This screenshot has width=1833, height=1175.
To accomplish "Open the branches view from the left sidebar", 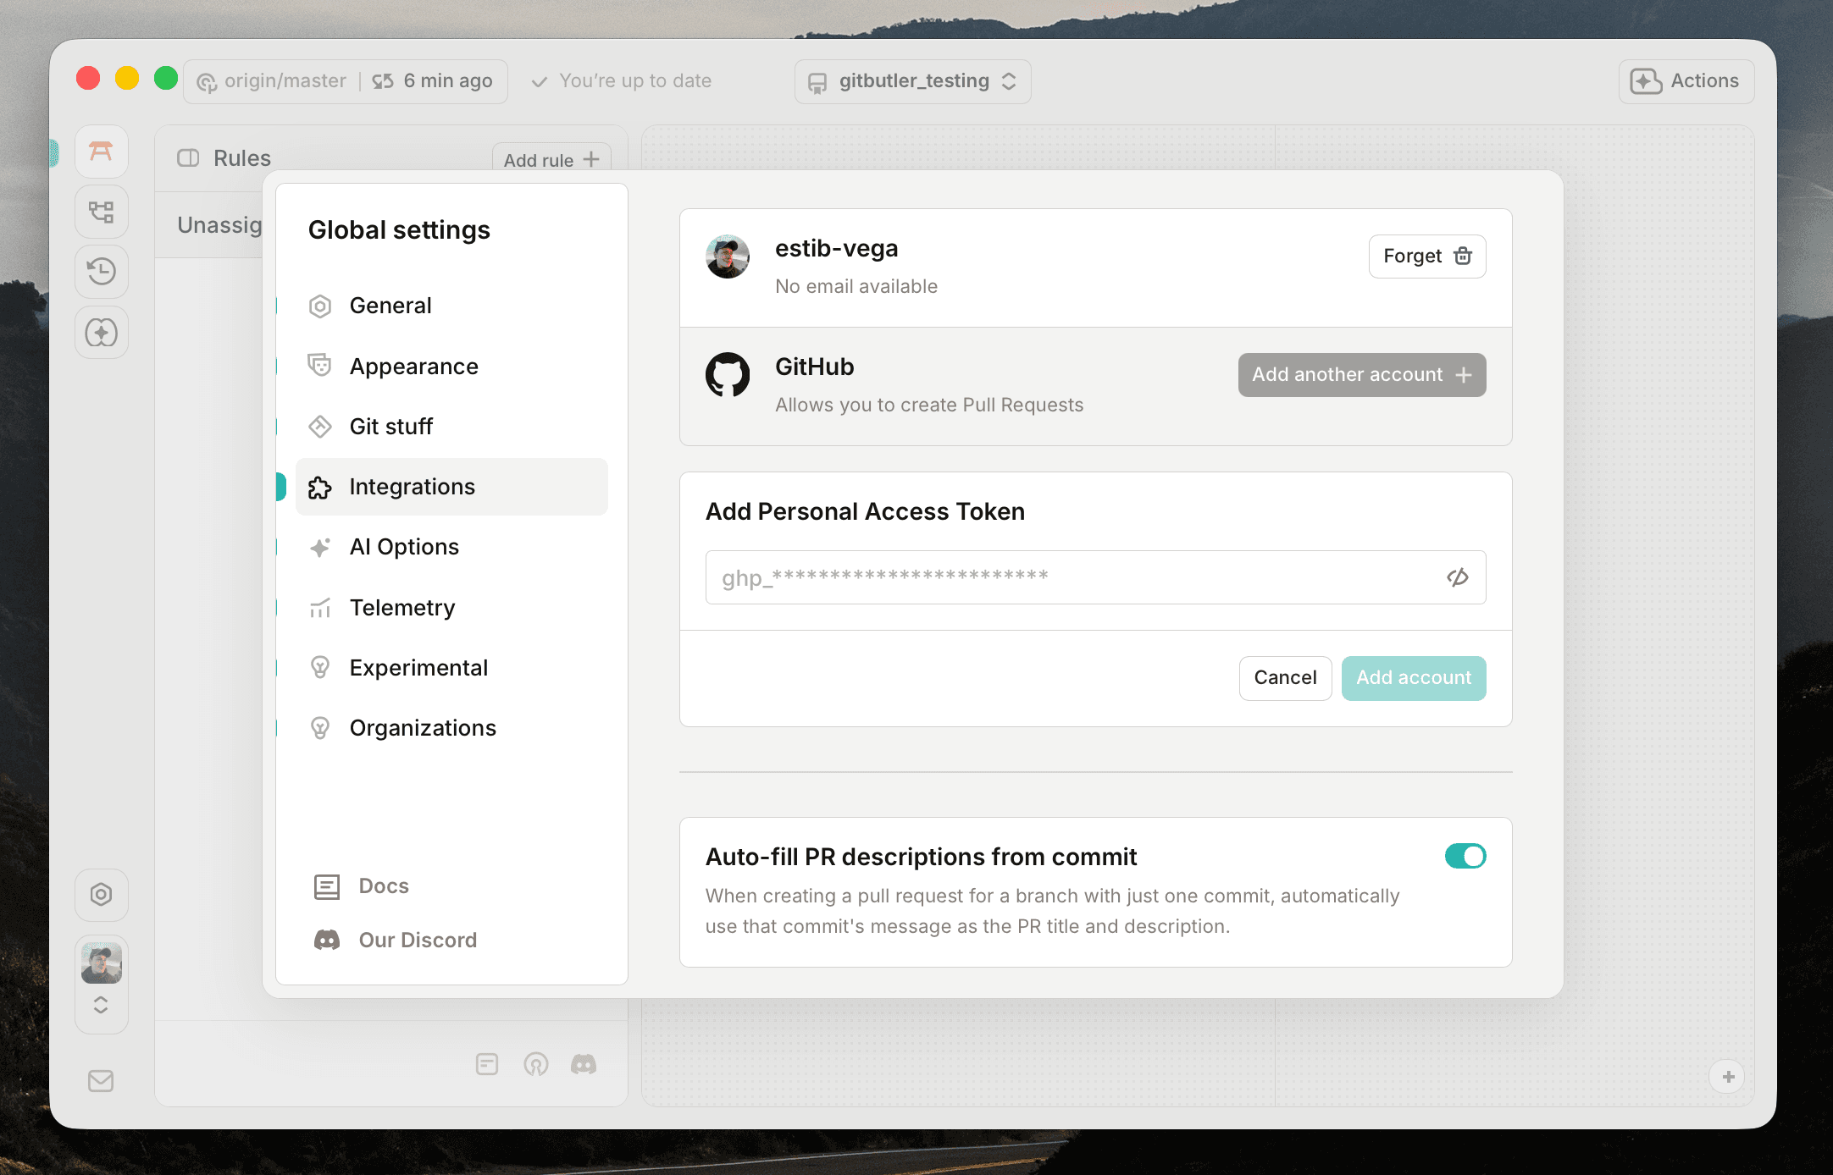I will (x=102, y=212).
